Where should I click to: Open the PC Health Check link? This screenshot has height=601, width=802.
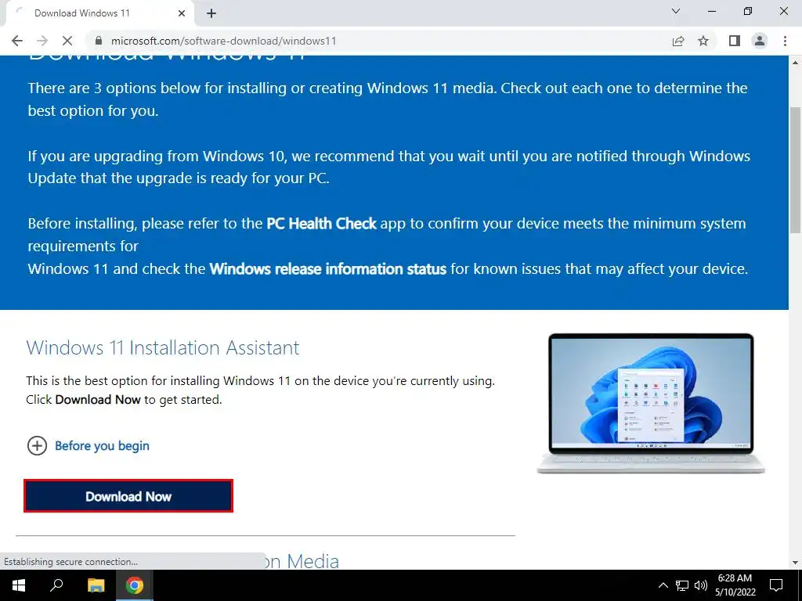coord(321,223)
